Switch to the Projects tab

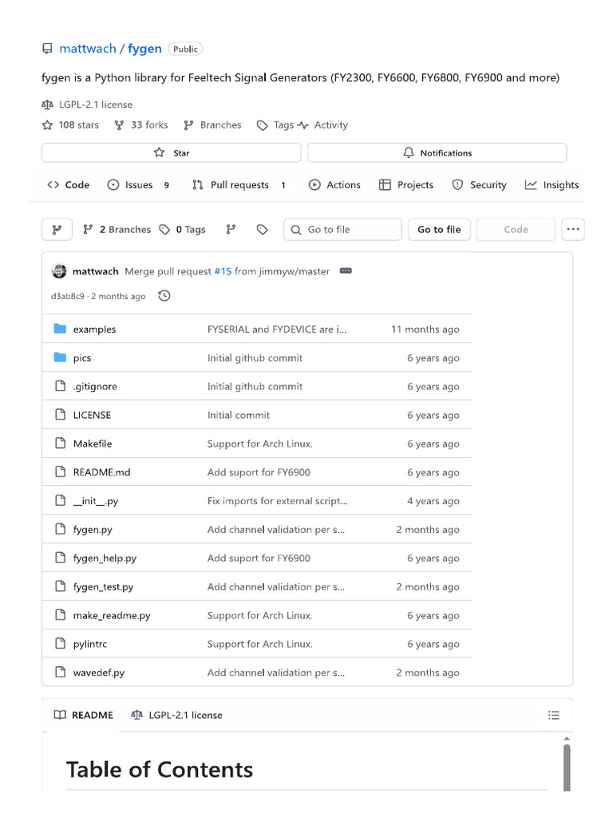coord(406,185)
